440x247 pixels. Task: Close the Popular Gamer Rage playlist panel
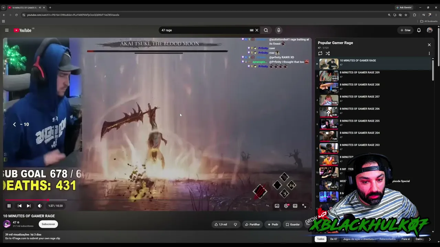click(429, 45)
